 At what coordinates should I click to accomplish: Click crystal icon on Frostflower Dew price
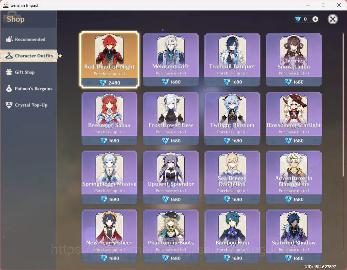click(165, 141)
